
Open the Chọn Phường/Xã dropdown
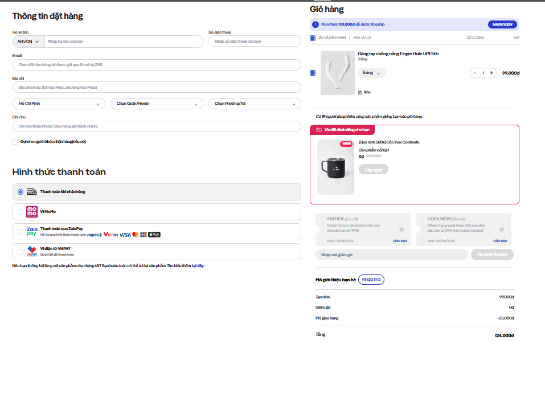pos(255,104)
